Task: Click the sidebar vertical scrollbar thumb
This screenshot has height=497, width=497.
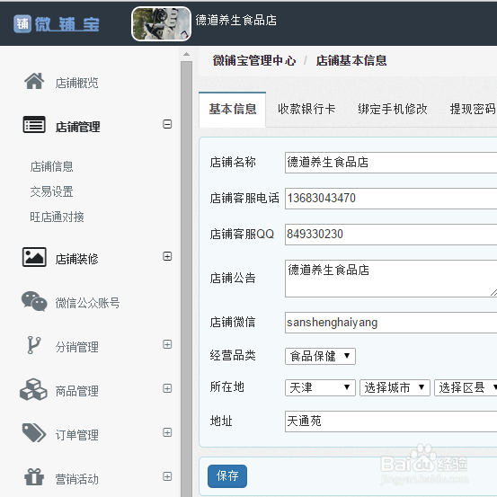Action: tap(186, 279)
